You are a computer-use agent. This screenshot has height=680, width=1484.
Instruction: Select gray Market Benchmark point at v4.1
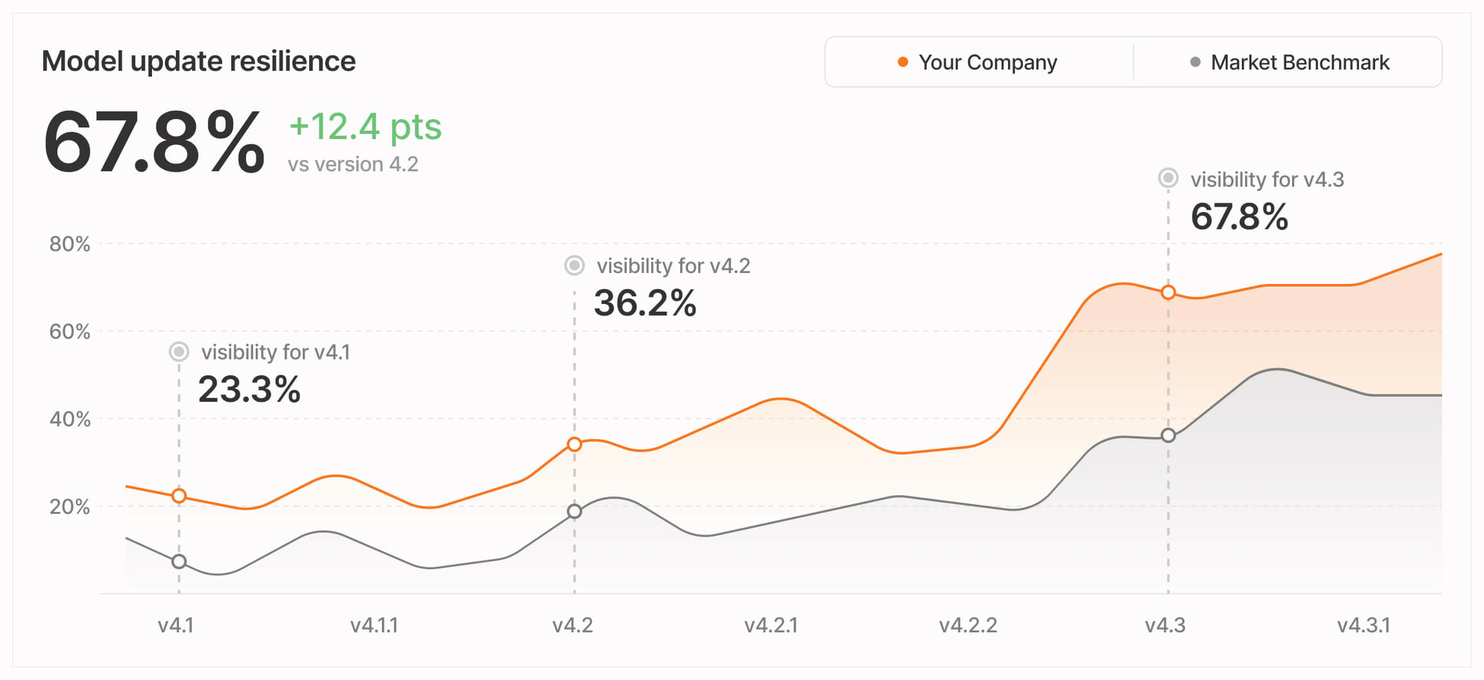click(179, 562)
